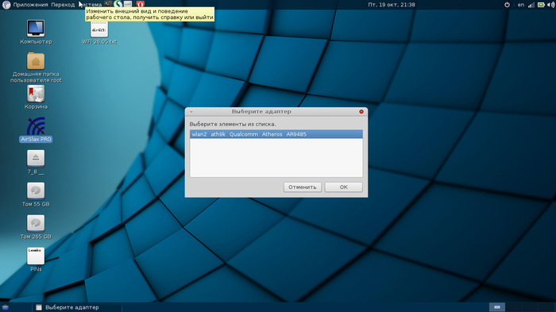Click the battery indicator icon
The image size is (556, 312).
click(x=541, y=5)
